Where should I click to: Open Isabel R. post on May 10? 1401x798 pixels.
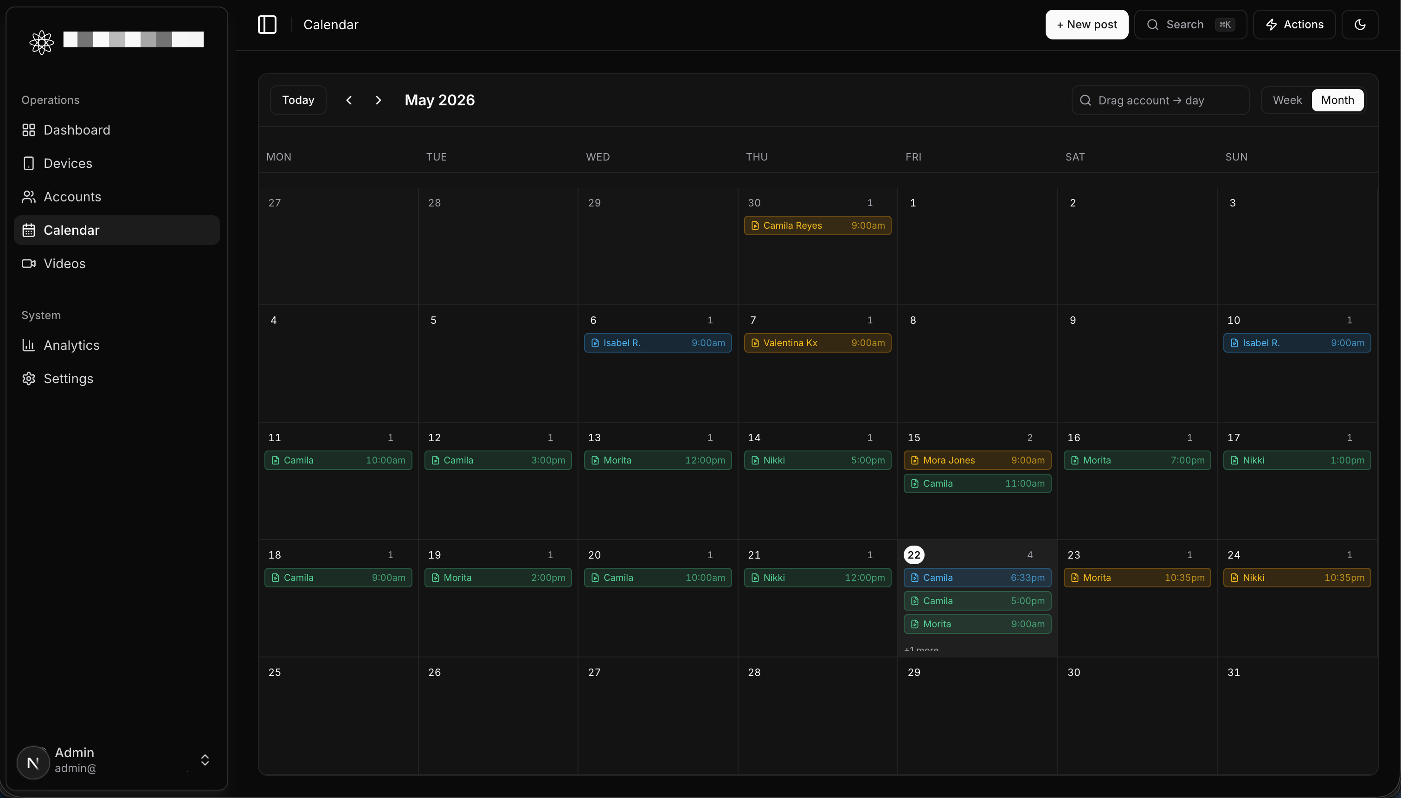1297,343
